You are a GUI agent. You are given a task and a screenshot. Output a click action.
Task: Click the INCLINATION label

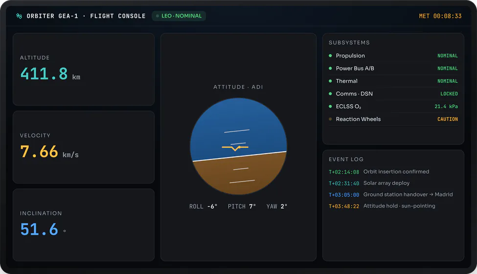(41, 213)
